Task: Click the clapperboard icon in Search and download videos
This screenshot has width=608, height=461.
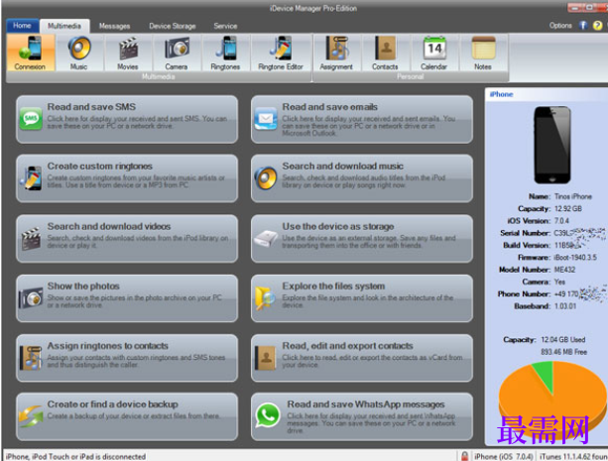Action: pyautogui.click(x=31, y=239)
